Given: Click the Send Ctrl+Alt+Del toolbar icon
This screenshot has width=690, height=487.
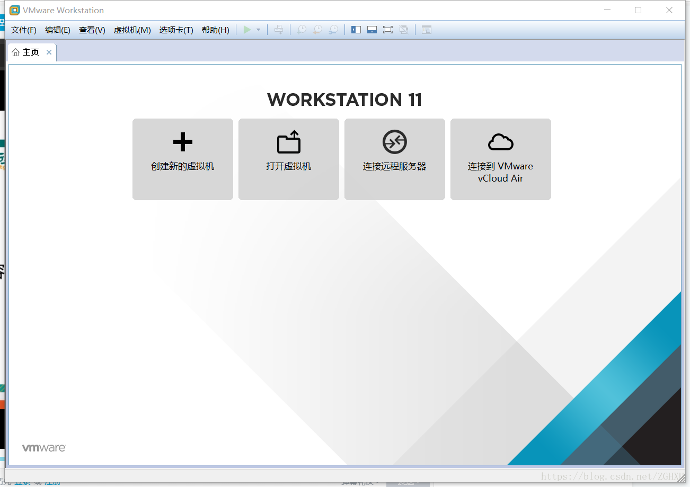Looking at the screenshot, I should tap(279, 30).
